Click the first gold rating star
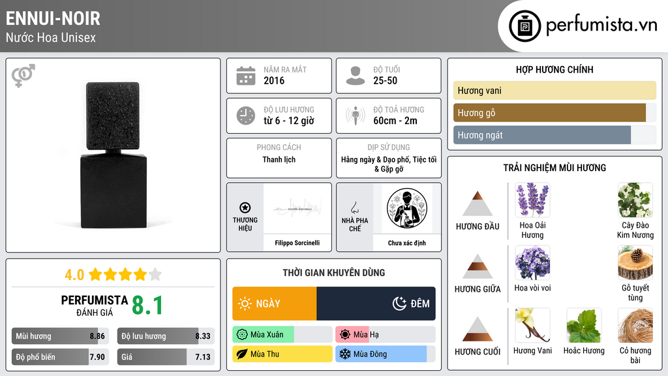The image size is (668, 376). [95, 274]
